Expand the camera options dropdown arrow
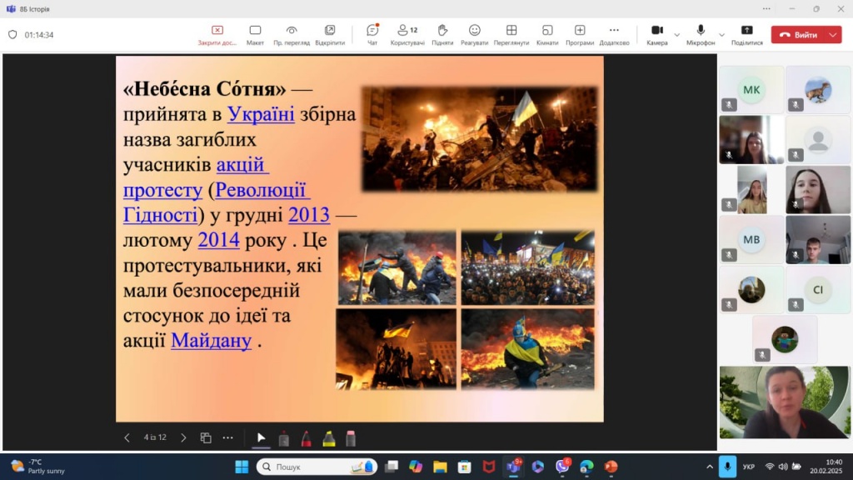The image size is (853, 480). [x=676, y=35]
